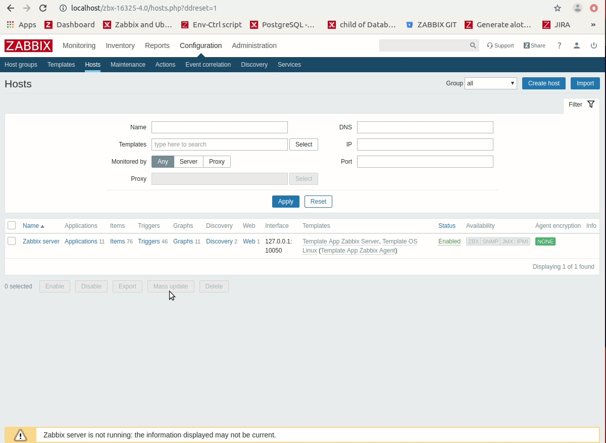The width and height of the screenshot is (606, 443).
Task: Open the Dashboard bookmark
Action: pos(70,25)
